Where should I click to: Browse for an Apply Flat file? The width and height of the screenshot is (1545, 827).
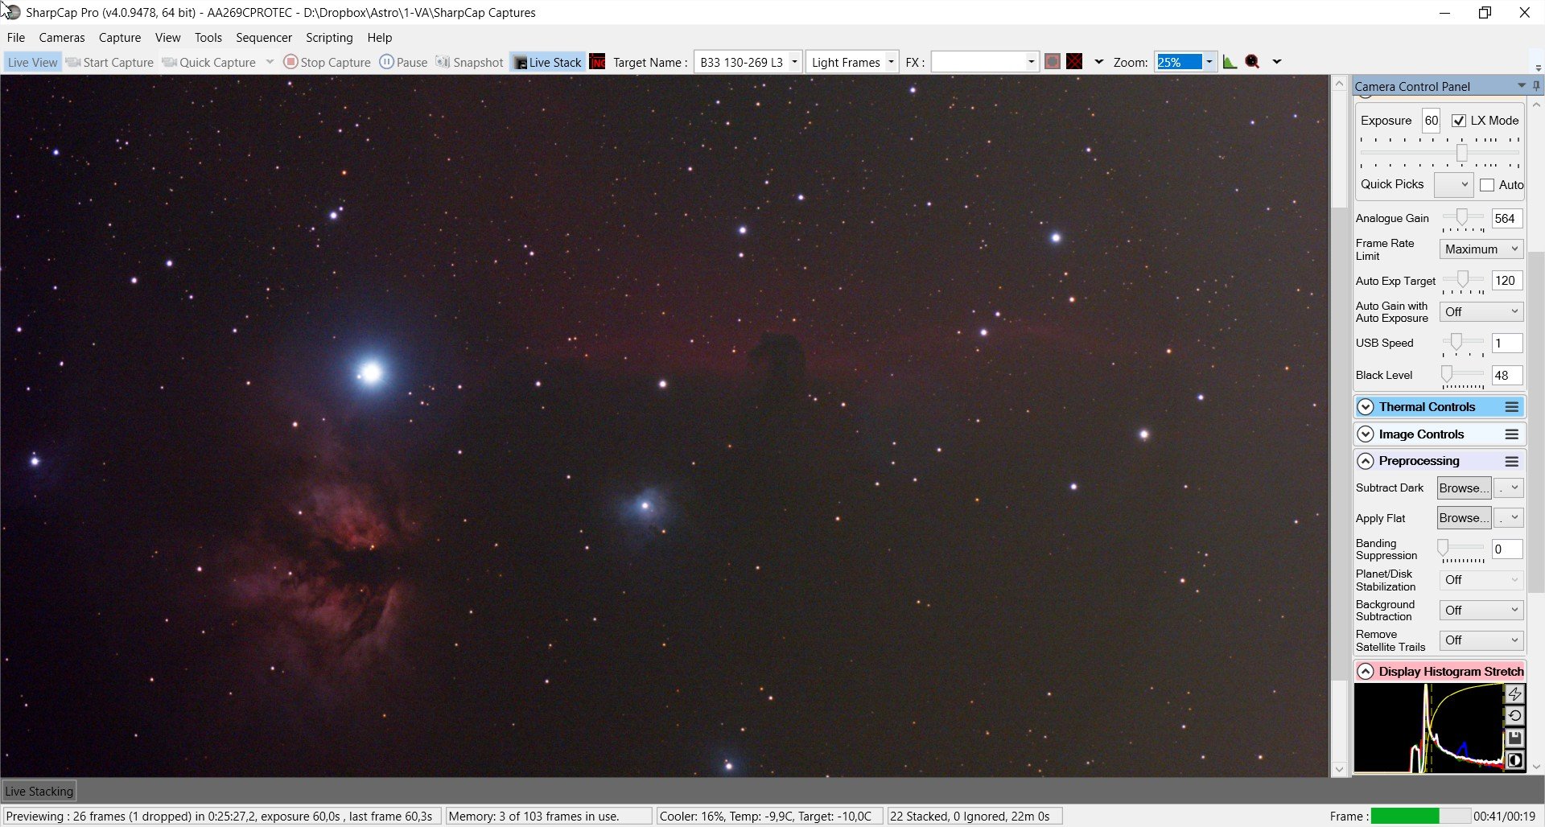pyautogui.click(x=1464, y=518)
